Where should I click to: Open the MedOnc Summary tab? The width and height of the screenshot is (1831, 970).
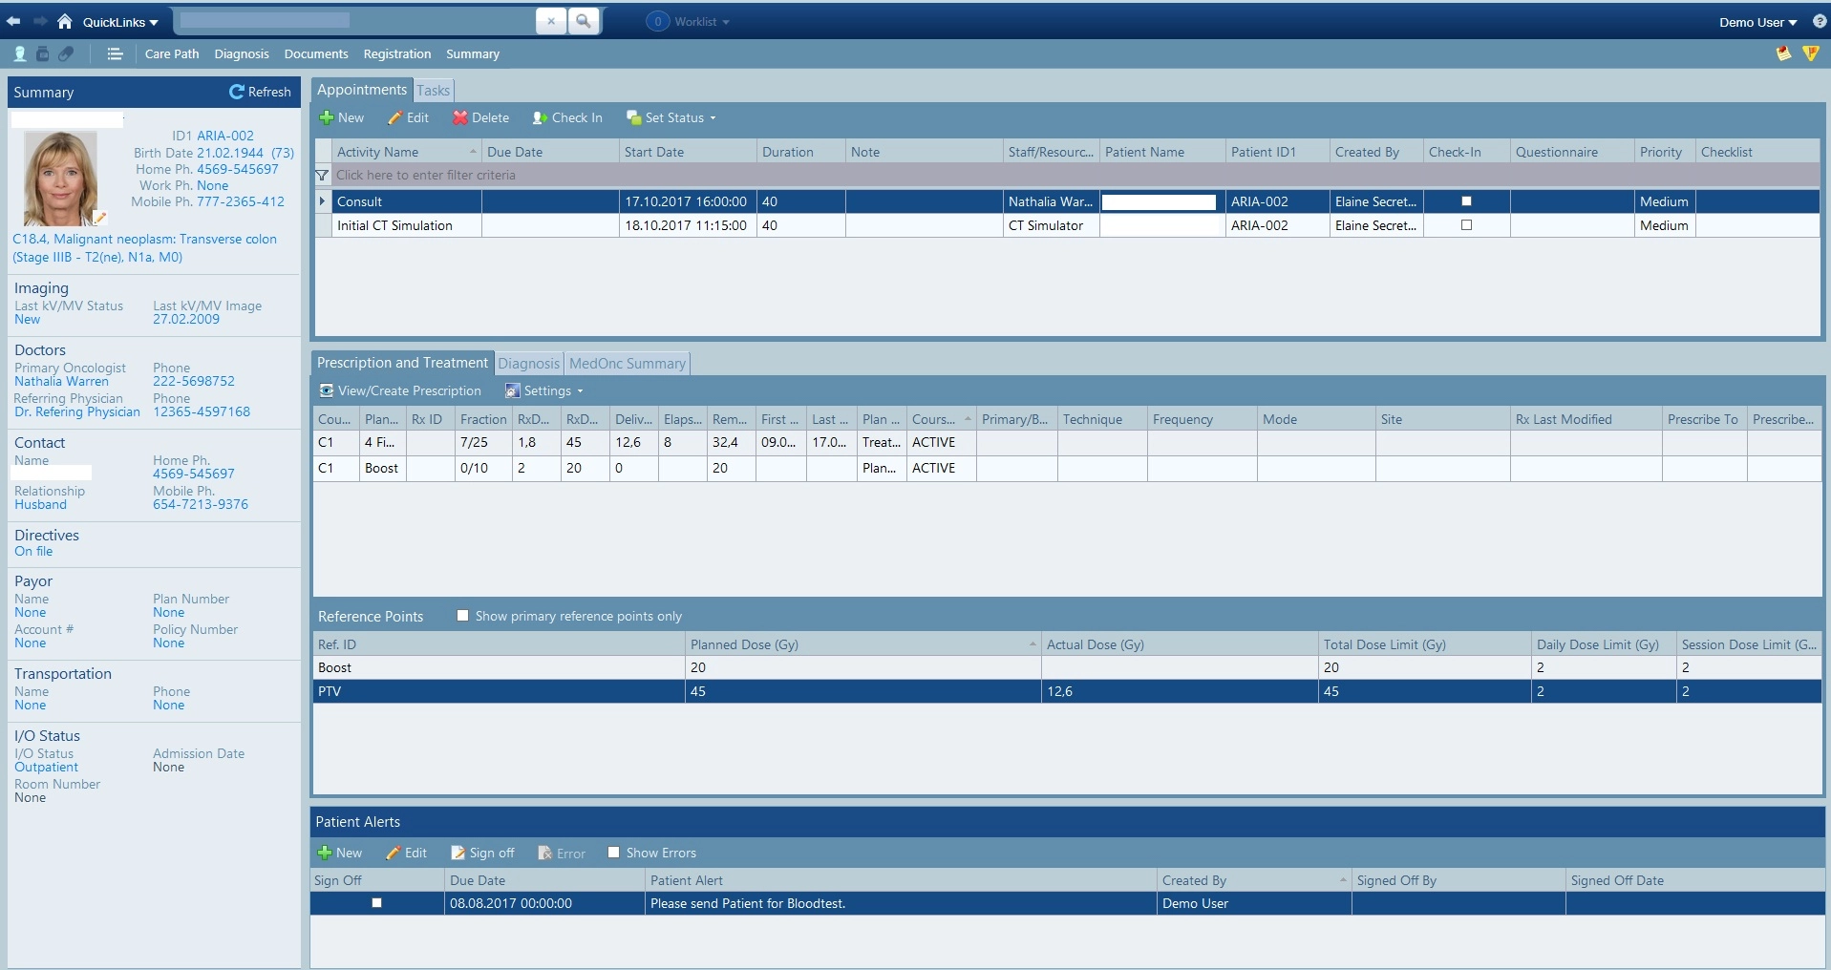(627, 364)
